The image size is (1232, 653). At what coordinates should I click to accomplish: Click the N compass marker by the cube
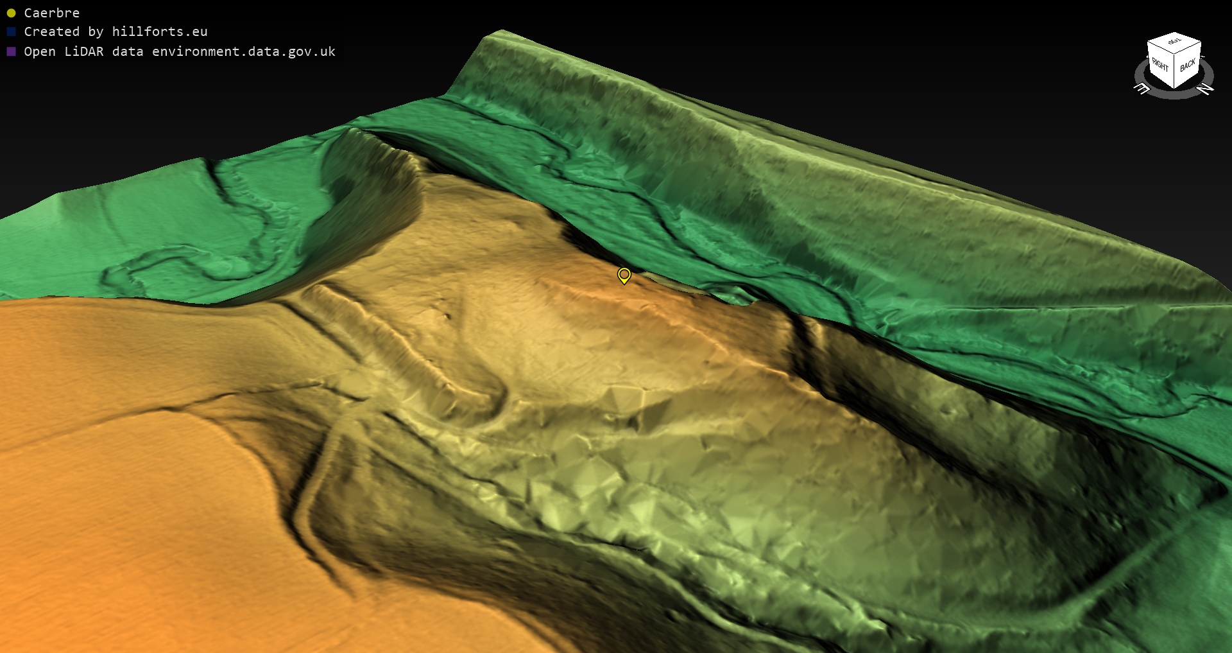(1206, 89)
